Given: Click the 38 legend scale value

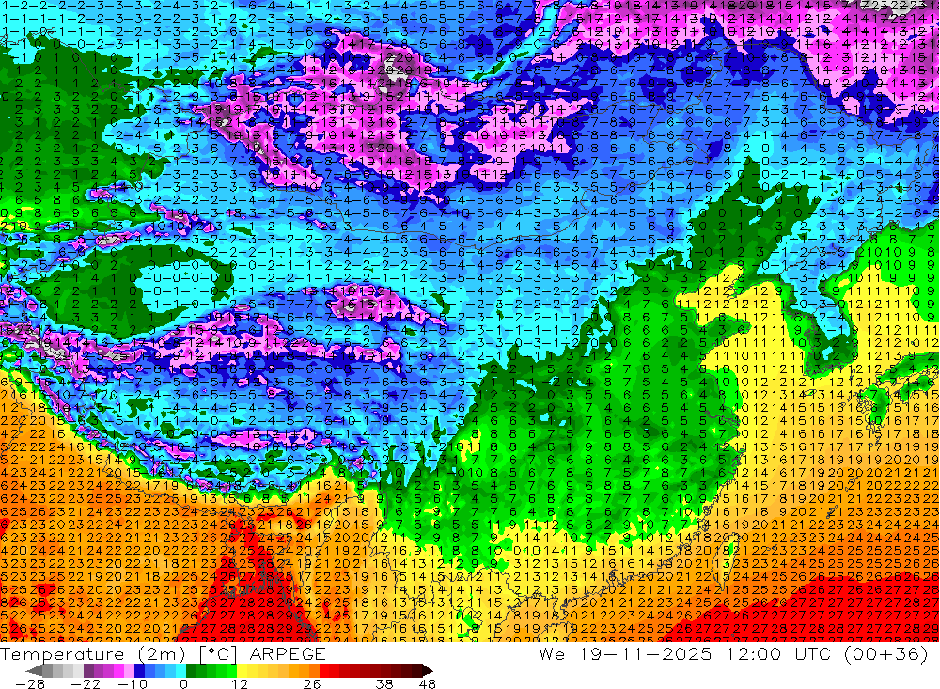Looking at the screenshot, I should coord(384,683).
